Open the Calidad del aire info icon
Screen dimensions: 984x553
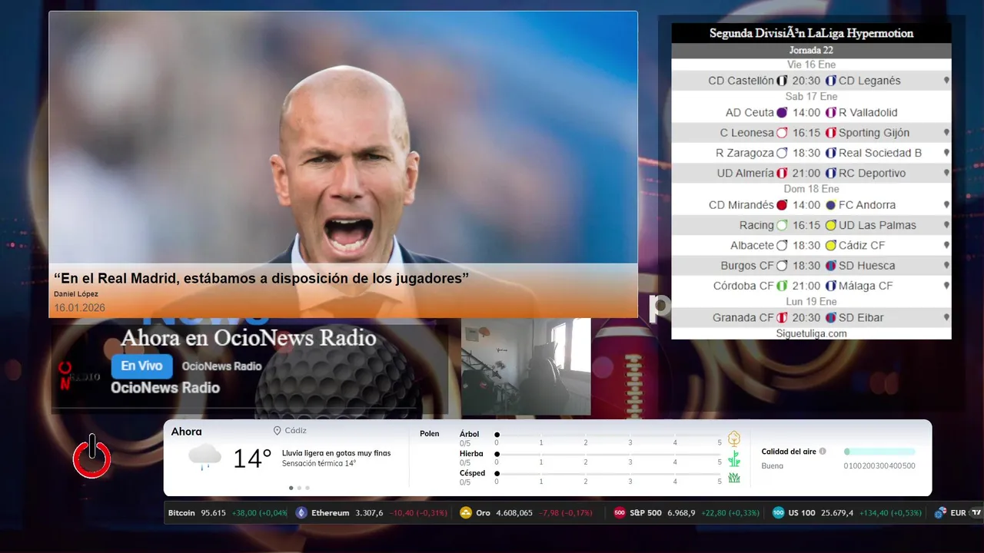point(823,452)
